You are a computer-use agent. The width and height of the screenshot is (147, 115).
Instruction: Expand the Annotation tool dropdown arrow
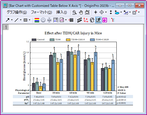click(106, 12)
